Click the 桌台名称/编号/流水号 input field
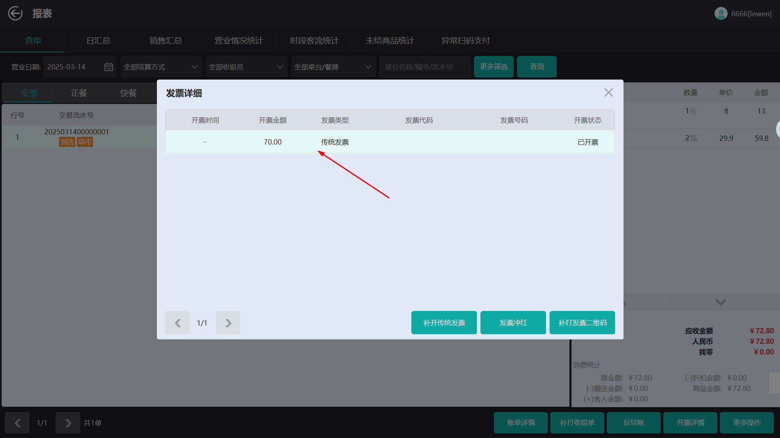This screenshot has height=438, width=780. click(x=424, y=67)
